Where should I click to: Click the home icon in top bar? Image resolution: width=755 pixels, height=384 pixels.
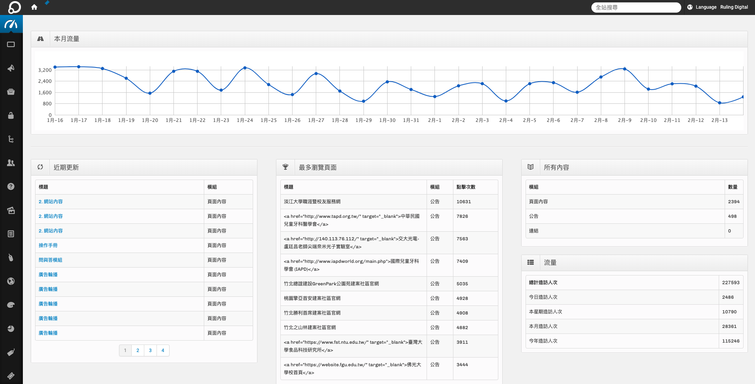coord(34,7)
